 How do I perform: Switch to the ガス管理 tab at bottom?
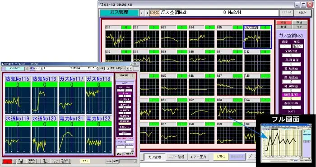point(155,157)
